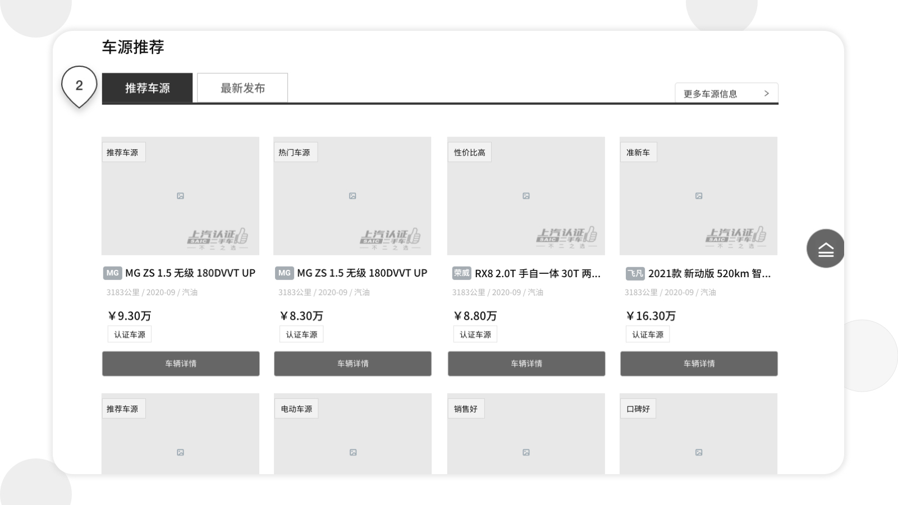Click the back-to-top round icon
This screenshot has height=505, width=898.
826,249
